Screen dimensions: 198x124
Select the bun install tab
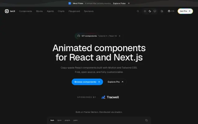point(52,120)
